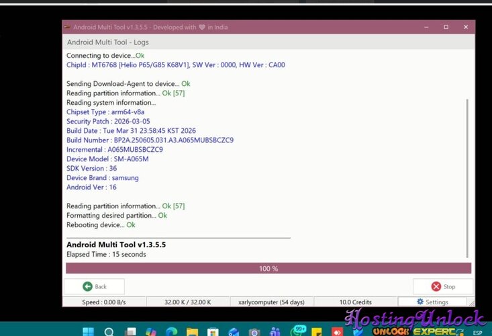Viewport: 492px width, 336px height.
Task: Open Microsoft Store from the taskbar
Action: (213, 331)
